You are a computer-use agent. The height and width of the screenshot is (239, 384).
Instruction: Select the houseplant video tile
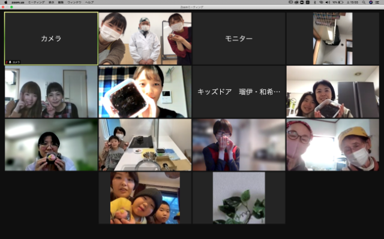239,198
